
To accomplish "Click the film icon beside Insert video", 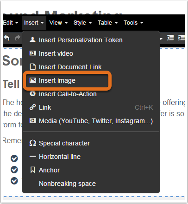I will click(32, 53).
